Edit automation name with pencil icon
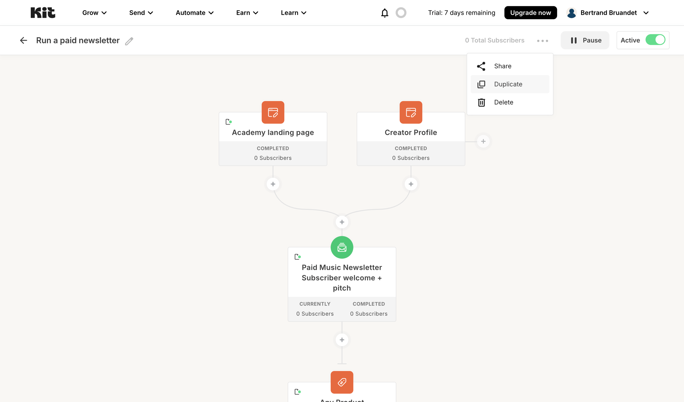The image size is (684, 402). 129,41
